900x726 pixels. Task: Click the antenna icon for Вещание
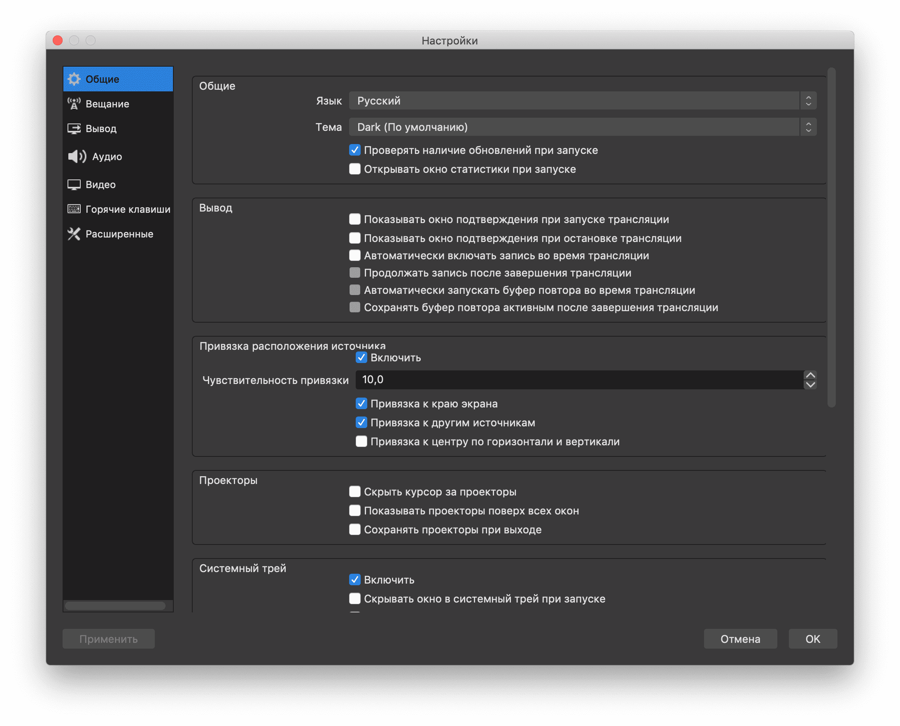tap(74, 104)
